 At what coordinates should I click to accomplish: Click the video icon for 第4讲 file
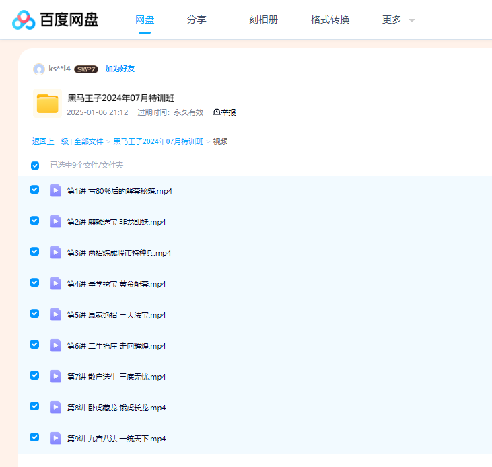pyautogui.click(x=56, y=283)
